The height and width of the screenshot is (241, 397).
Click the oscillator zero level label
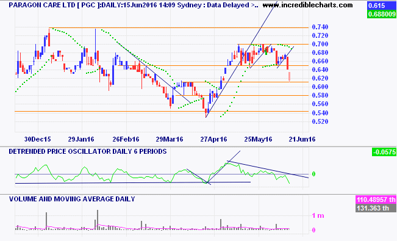click(x=313, y=174)
